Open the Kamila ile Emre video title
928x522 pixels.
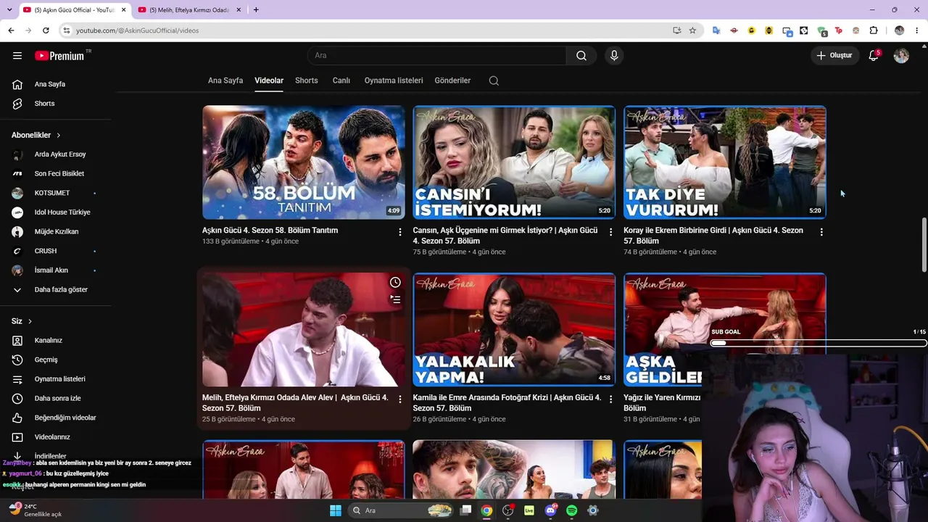[x=507, y=403]
